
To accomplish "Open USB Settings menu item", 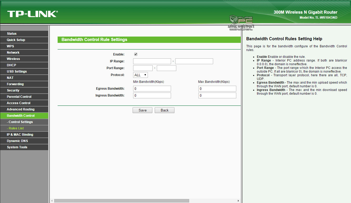I will [24, 72].
